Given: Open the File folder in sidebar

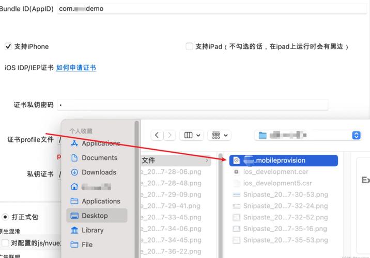Looking at the screenshot, I should pos(82,245).
